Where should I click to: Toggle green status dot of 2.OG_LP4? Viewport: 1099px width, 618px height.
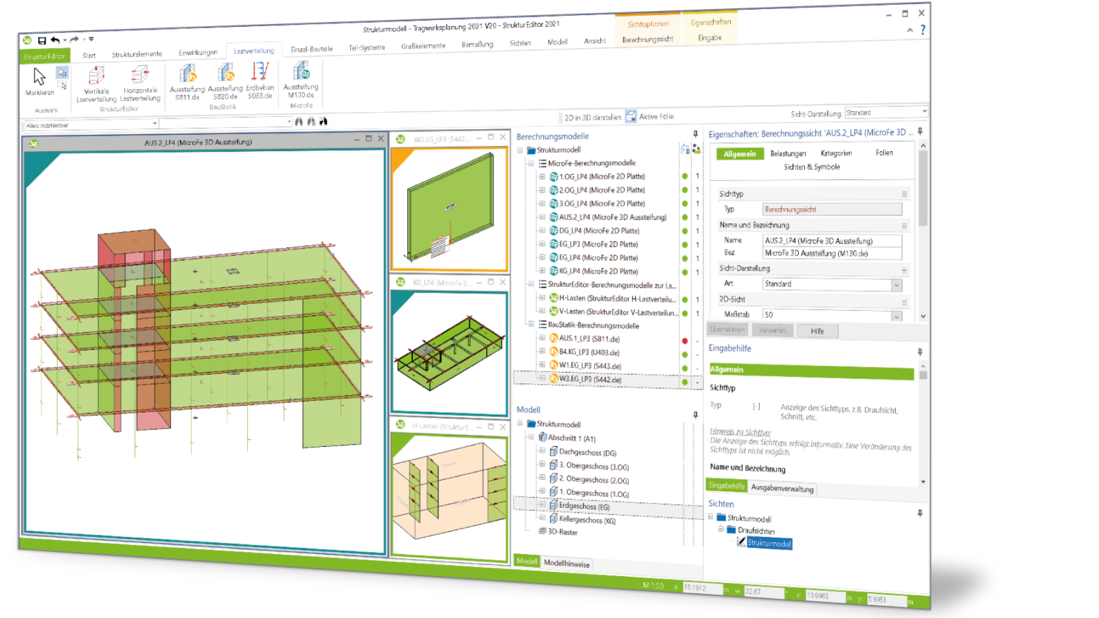tap(685, 190)
